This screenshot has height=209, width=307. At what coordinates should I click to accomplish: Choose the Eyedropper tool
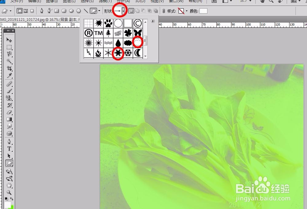pos(9,75)
